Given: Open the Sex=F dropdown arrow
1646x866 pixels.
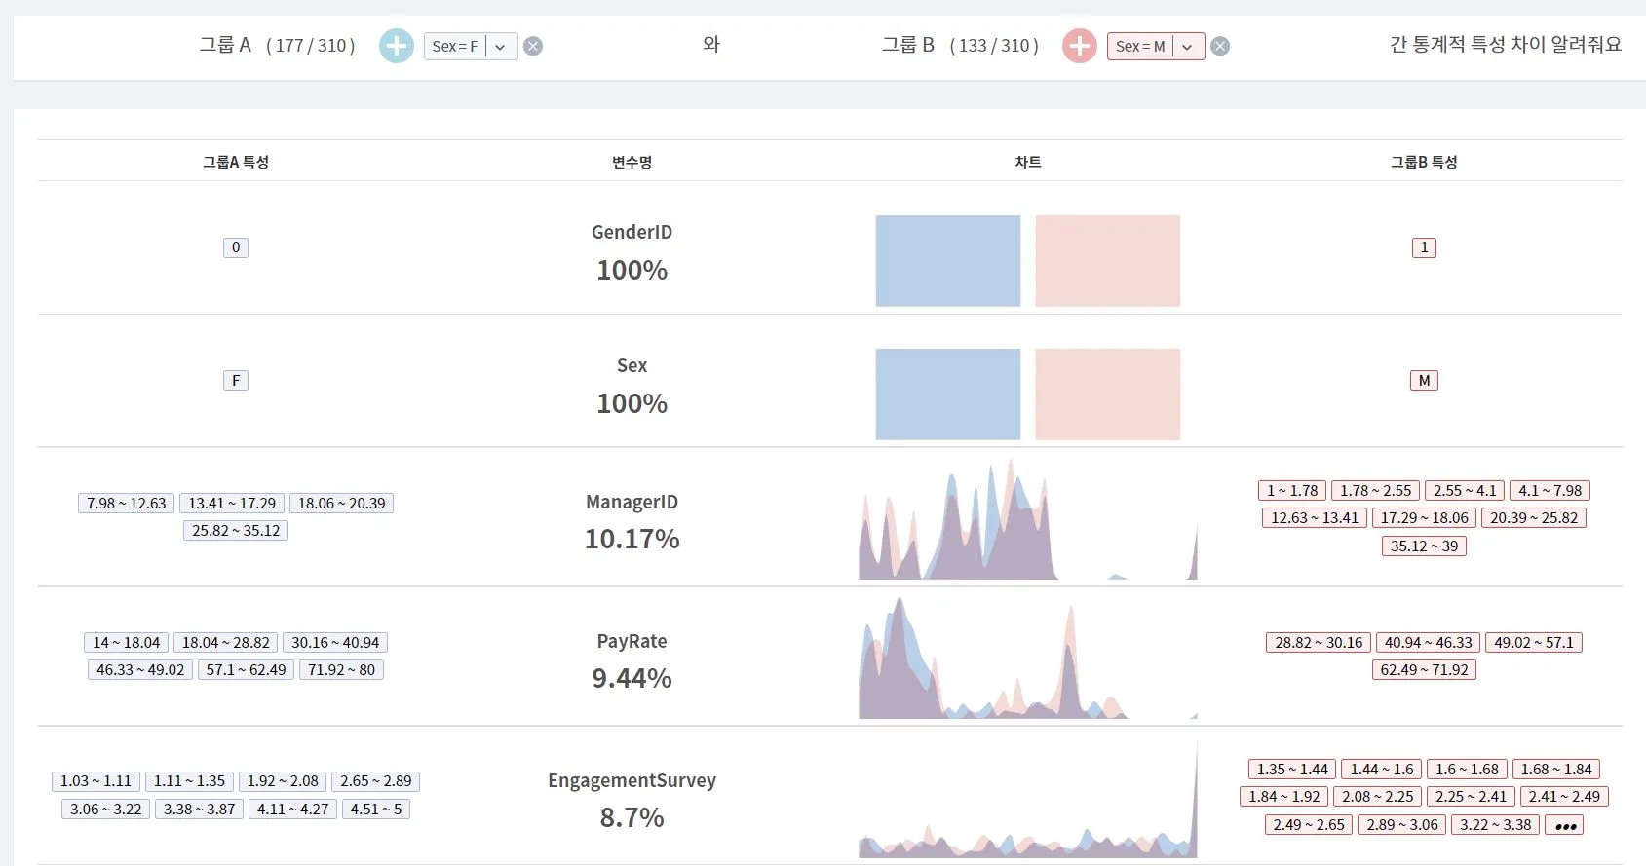Looking at the screenshot, I should (x=501, y=47).
